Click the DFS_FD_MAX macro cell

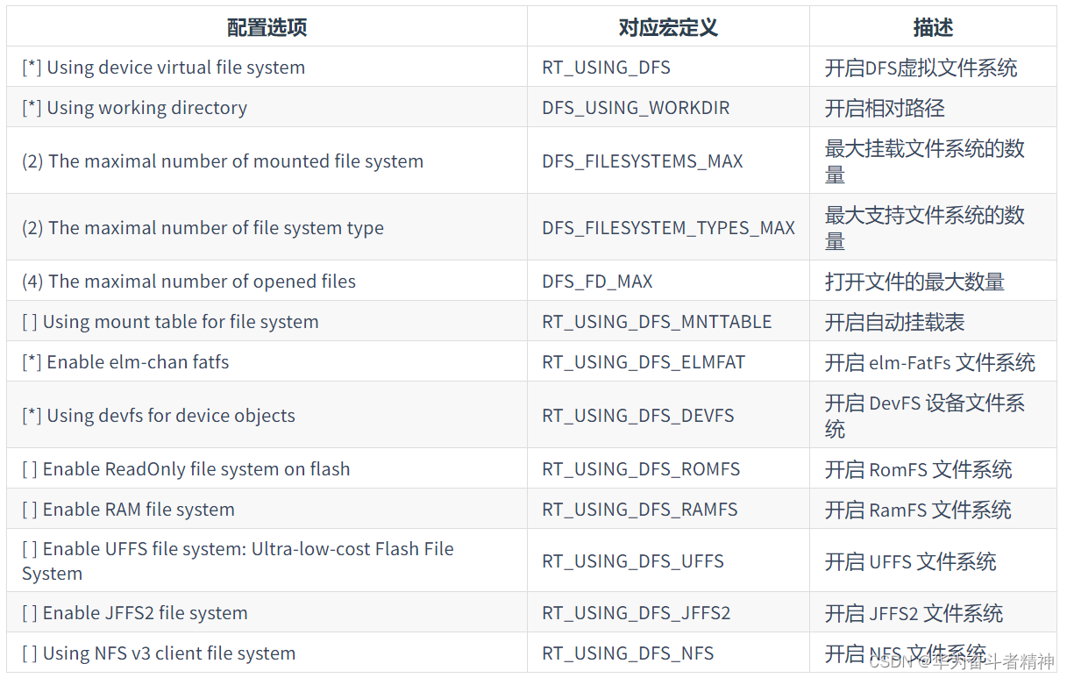click(x=598, y=281)
